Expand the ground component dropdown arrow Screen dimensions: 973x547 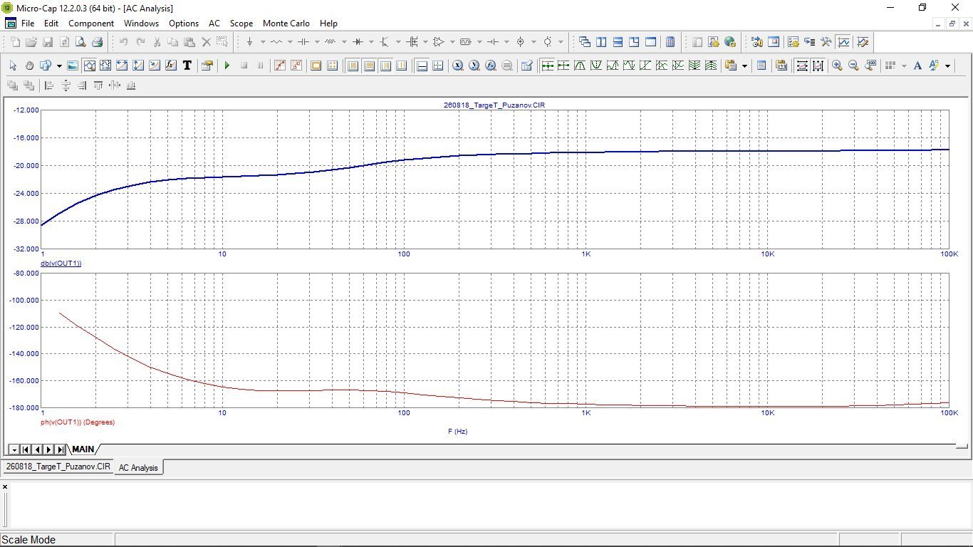[x=262, y=42]
